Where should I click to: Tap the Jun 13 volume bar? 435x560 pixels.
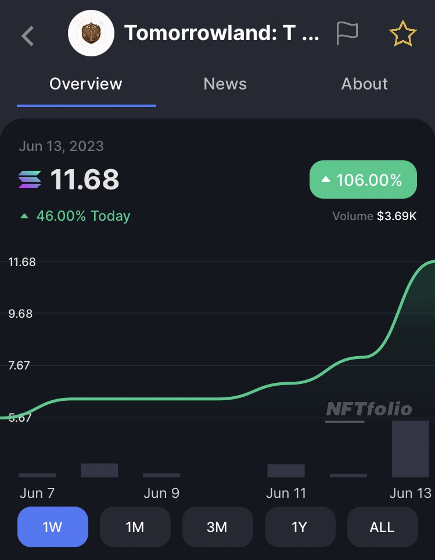(411, 449)
